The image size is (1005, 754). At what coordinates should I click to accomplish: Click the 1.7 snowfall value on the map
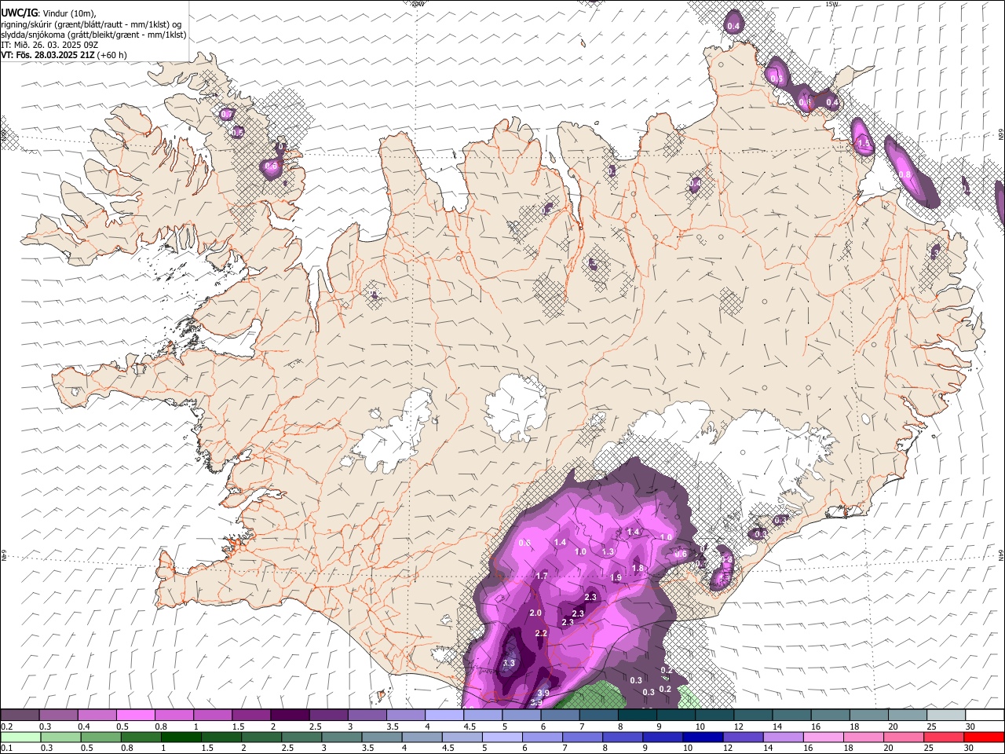tap(542, 576)
